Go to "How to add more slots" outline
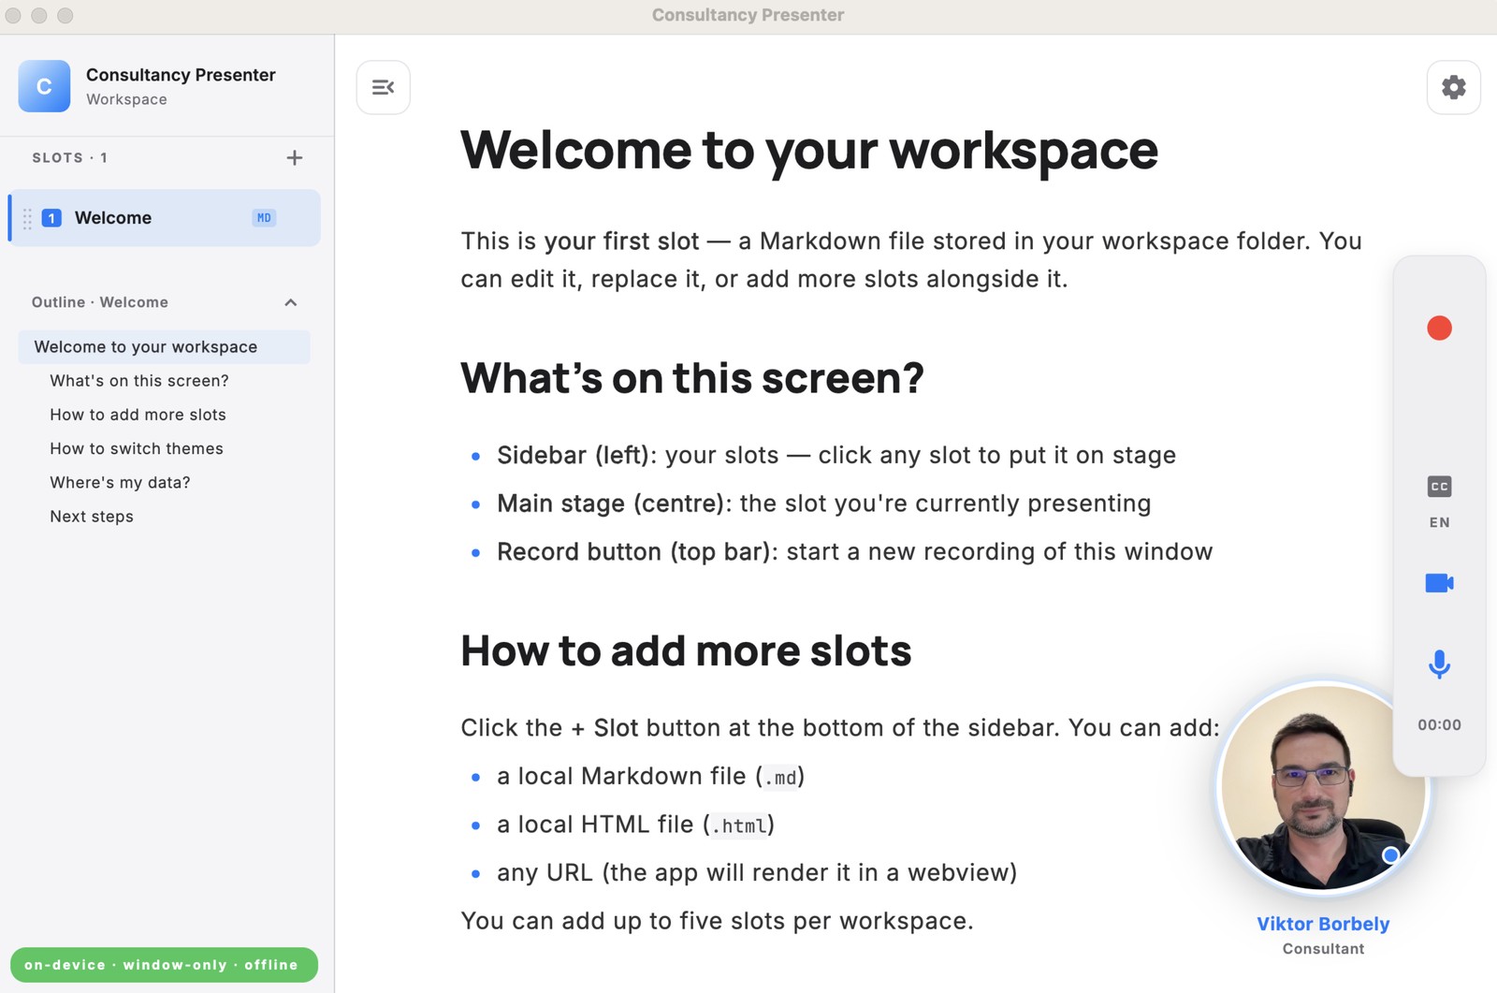 (x=138, y=415)
